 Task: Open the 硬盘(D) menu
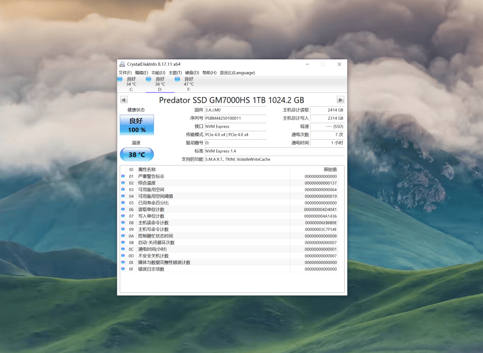(x=192, y=72)
